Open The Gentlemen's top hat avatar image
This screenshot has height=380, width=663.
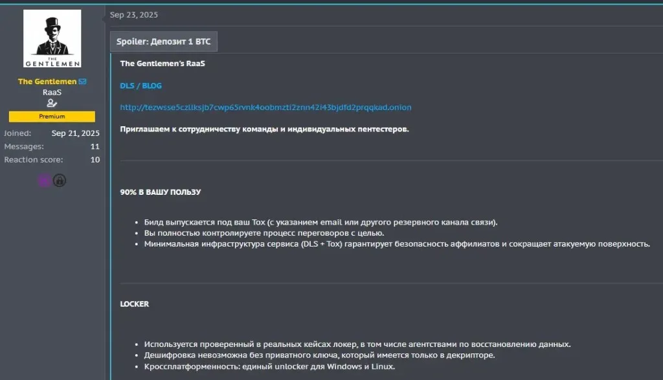click(52, 38)
